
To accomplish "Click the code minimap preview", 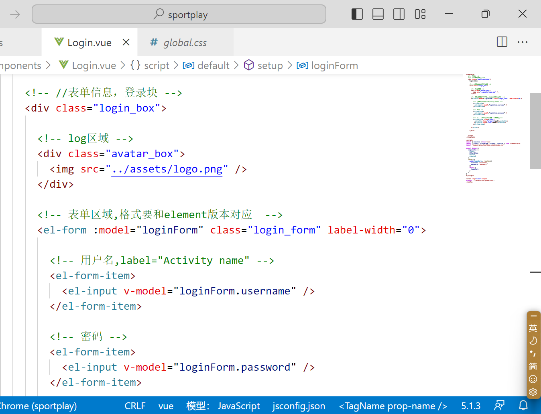I will pos(494,128).
